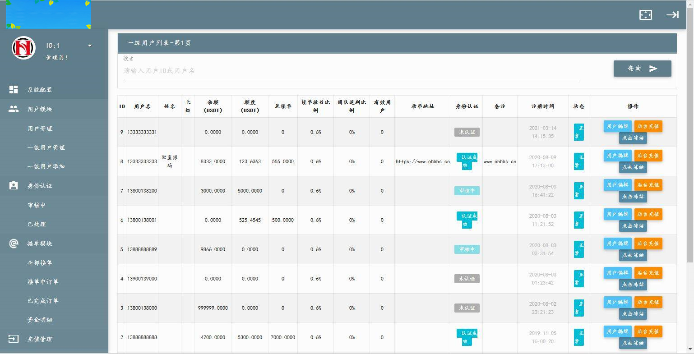Select 全部接单 in the sidebar

click(x=40, y=263)
